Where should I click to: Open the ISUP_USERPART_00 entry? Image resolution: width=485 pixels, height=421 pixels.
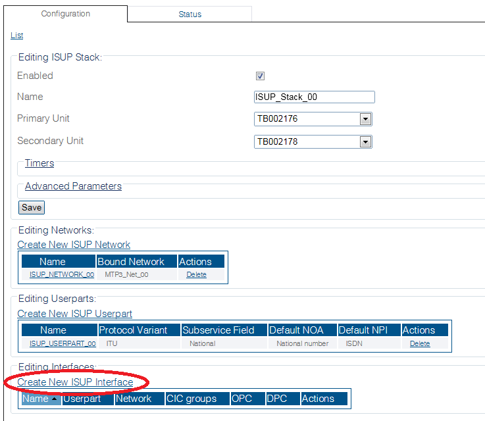coord(63,344)
